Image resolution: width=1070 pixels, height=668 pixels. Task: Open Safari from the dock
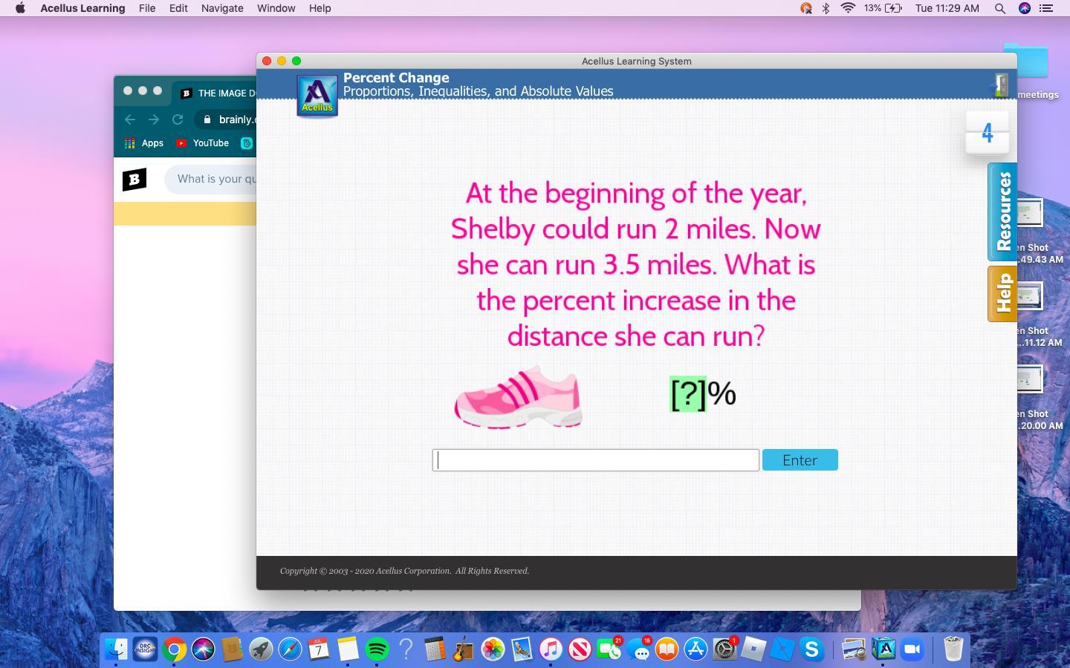pyautogui.click(x=290, y=649)
